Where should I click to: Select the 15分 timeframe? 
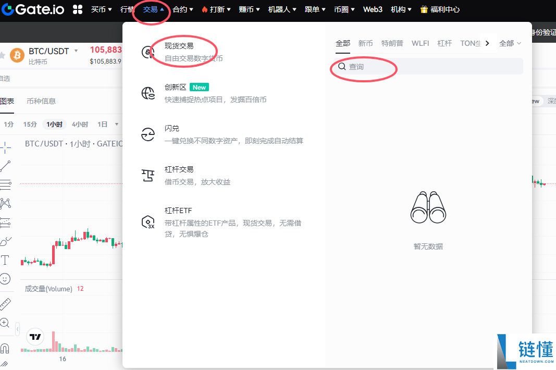(30, 124)
